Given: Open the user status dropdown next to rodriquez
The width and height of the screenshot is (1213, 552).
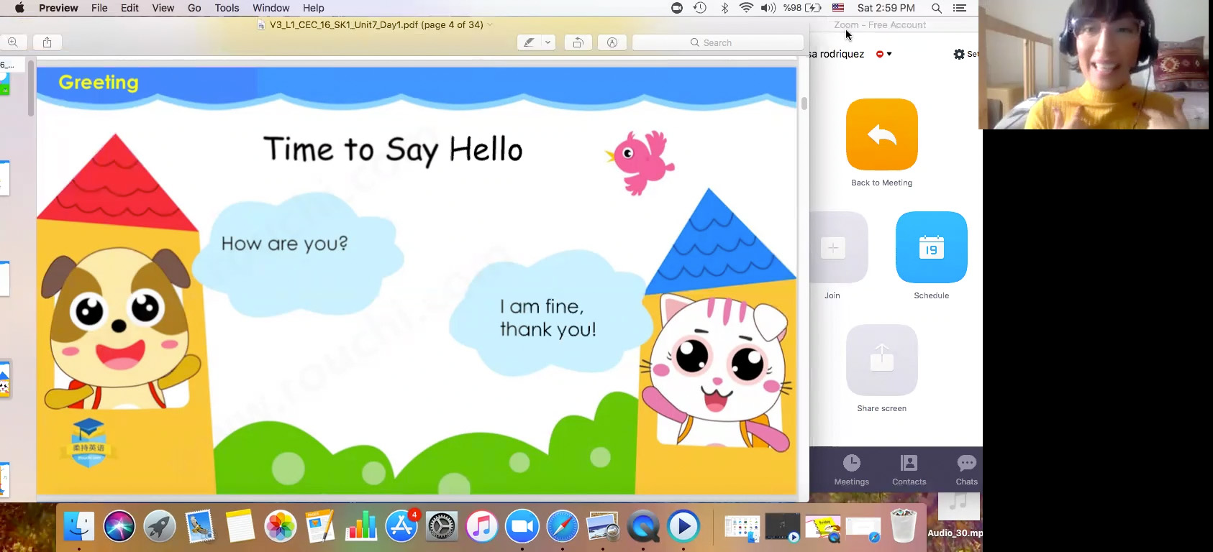Looking at the screenshot, I should tap(884, 54).
